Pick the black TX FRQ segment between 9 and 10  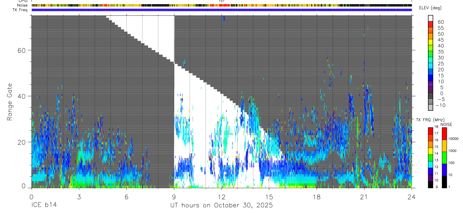pos(430,184)
